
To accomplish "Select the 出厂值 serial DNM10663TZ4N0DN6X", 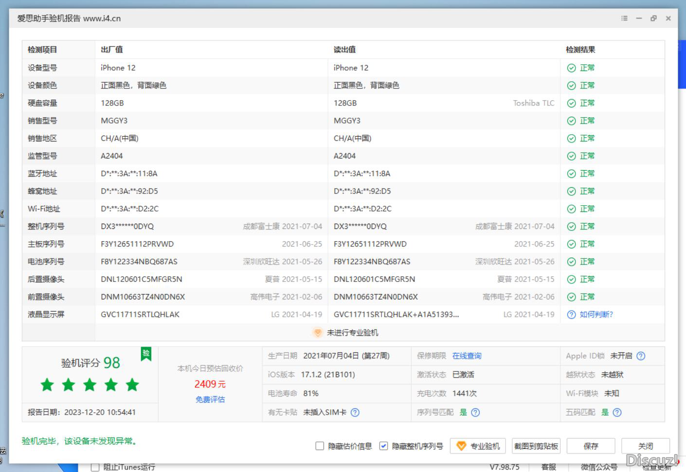I will 143,297.
